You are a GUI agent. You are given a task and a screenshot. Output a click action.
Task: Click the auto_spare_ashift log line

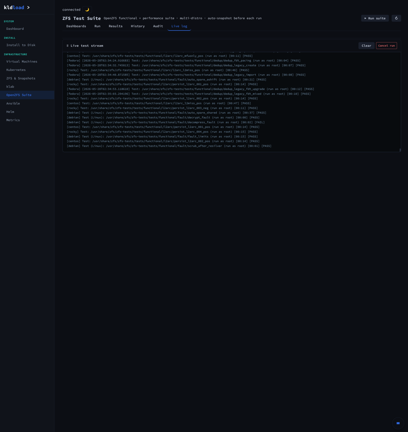coord(166,80)
